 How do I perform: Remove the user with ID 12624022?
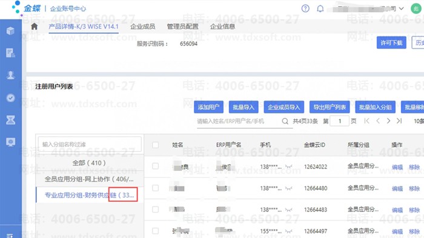[x=414, y=167]
